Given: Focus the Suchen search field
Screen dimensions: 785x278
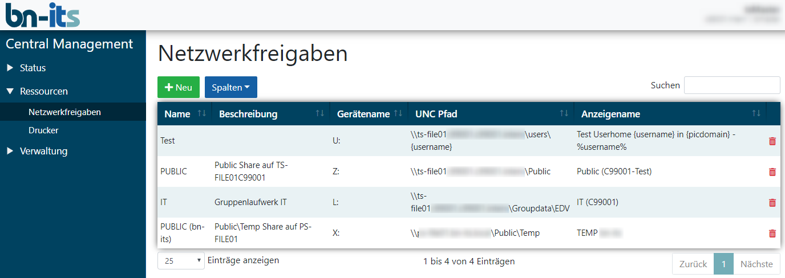Looking at the screenshot, I should pos(732,85).
